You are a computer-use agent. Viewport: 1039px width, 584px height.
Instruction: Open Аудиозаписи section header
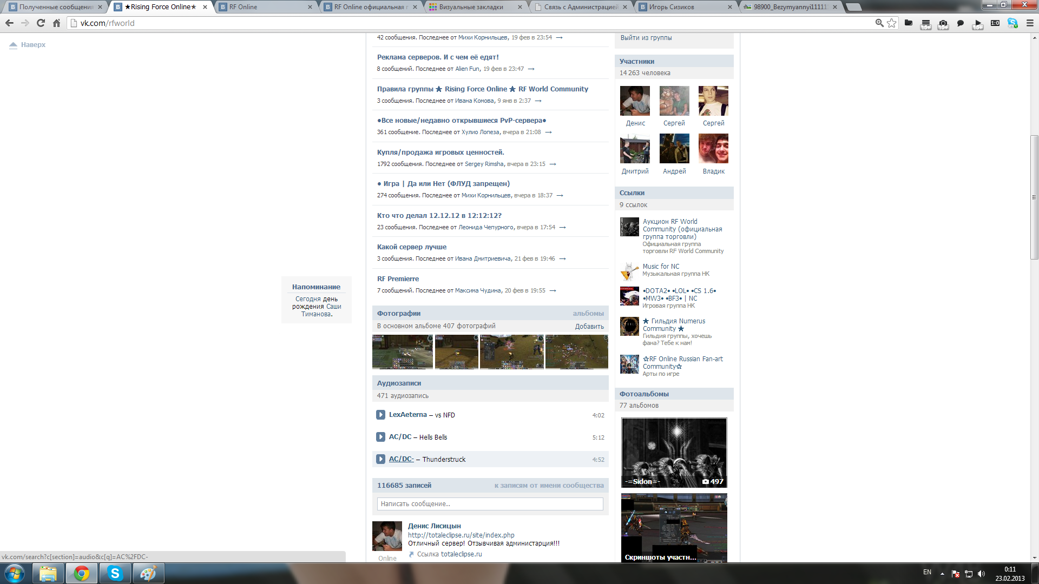point(490,383)
